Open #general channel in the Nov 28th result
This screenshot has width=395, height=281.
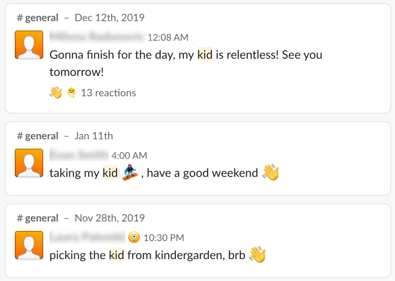coord(38,218)
